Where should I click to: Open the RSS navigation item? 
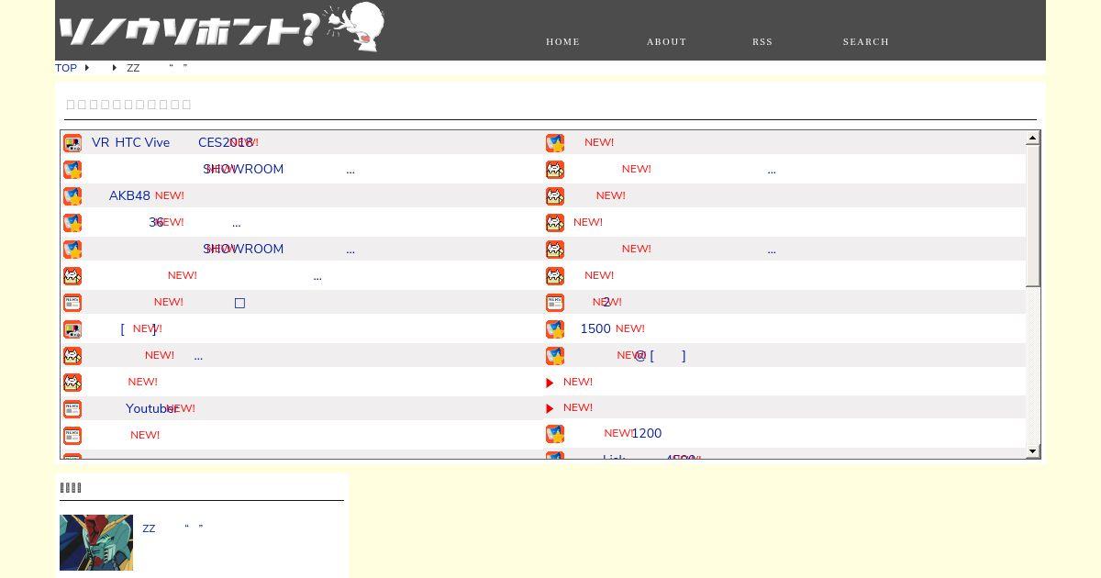762,41
